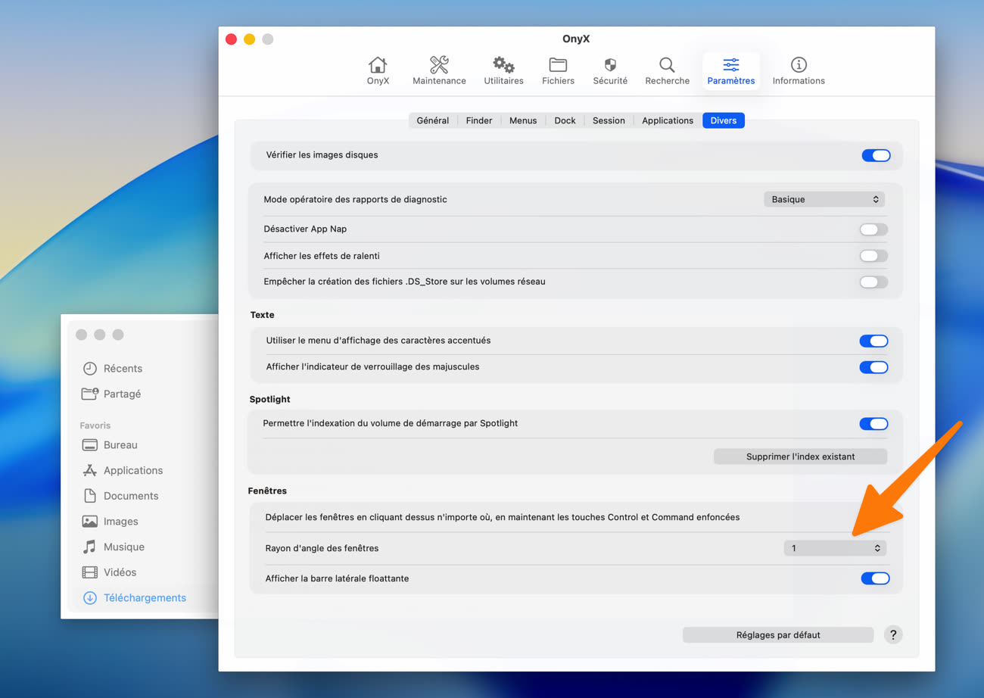Open the Rayon d'angle des fenêtres dropdown

point(835,548)
